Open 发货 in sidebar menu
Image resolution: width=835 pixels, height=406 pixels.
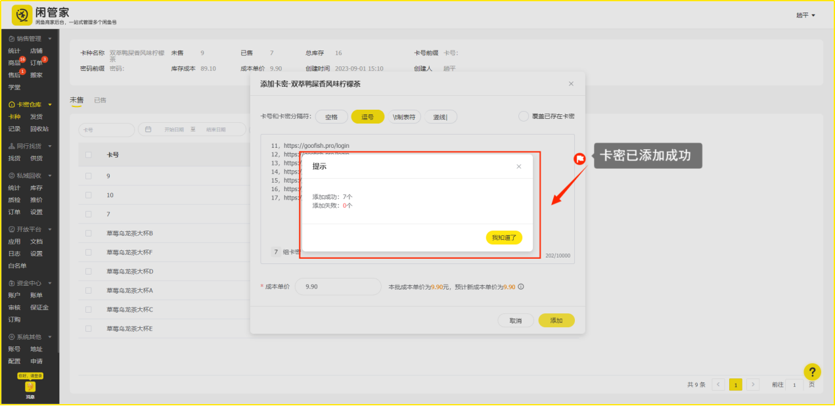click(36, 117)
